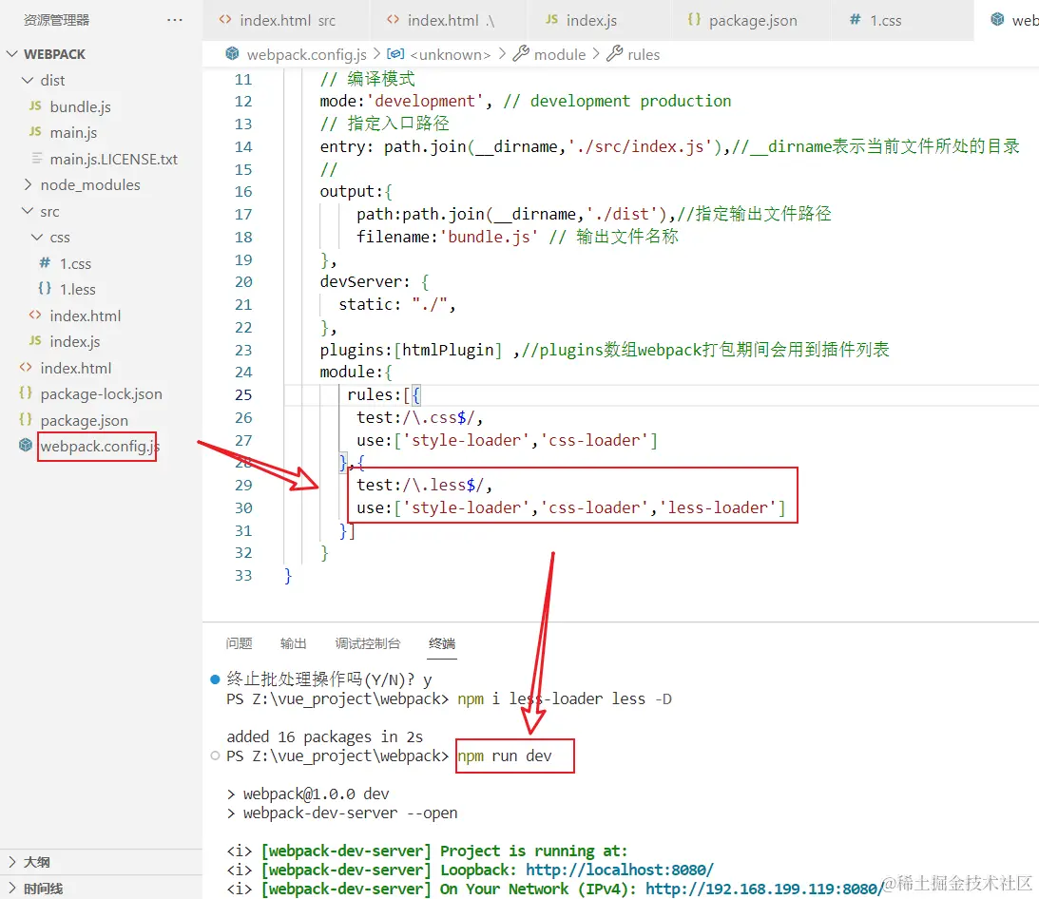This screenshot has height=899, width=1039.
Task: Expand the node_modules folder
Action: pyautogui.click(x=28, y=184)
